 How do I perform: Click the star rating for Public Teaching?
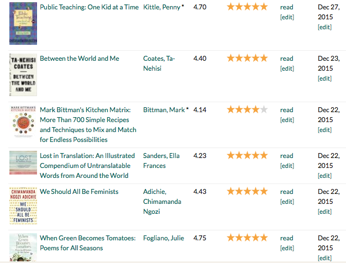247,7
